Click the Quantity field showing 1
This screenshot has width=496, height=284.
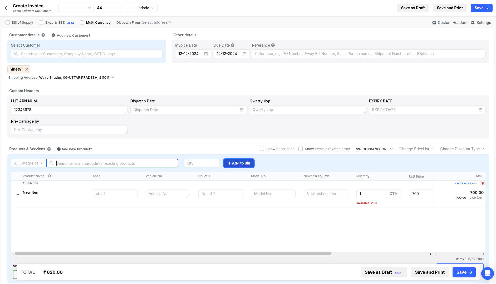[x=371, y=194]
